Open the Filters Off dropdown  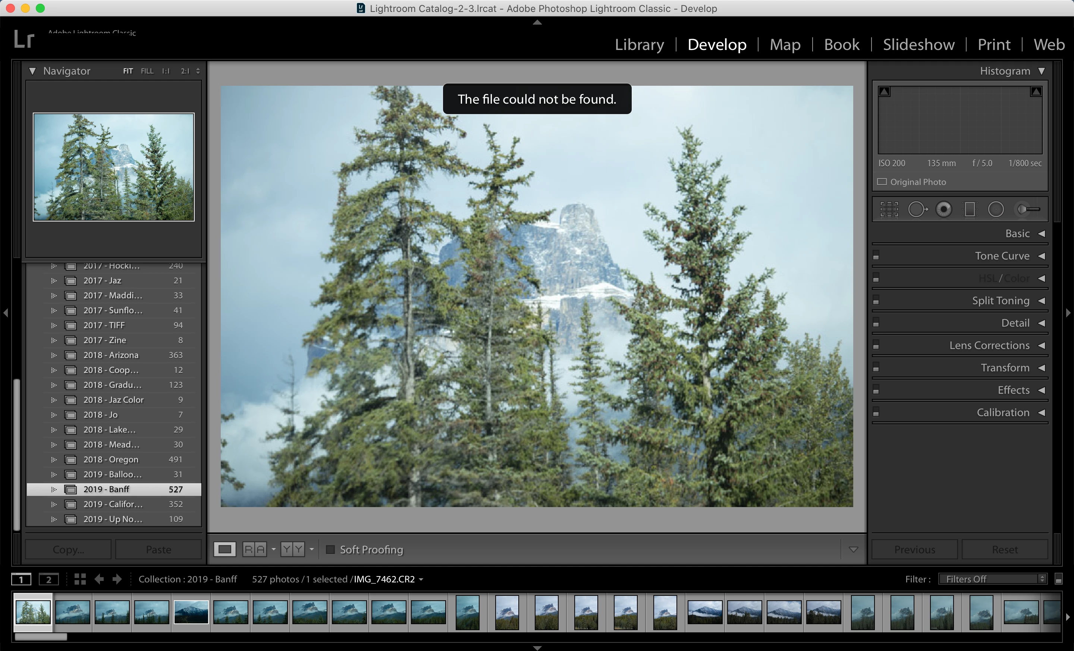pyautogui.click(x=992, y=579)
